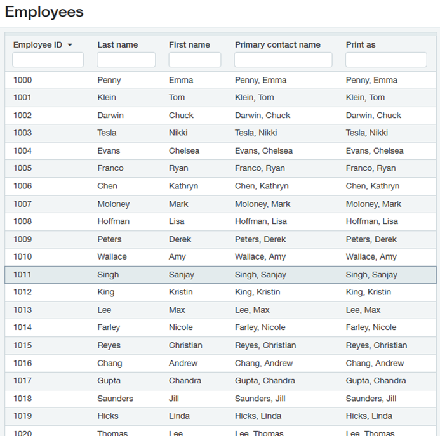Sort by Employee ID column header

(x=37, y=45)
